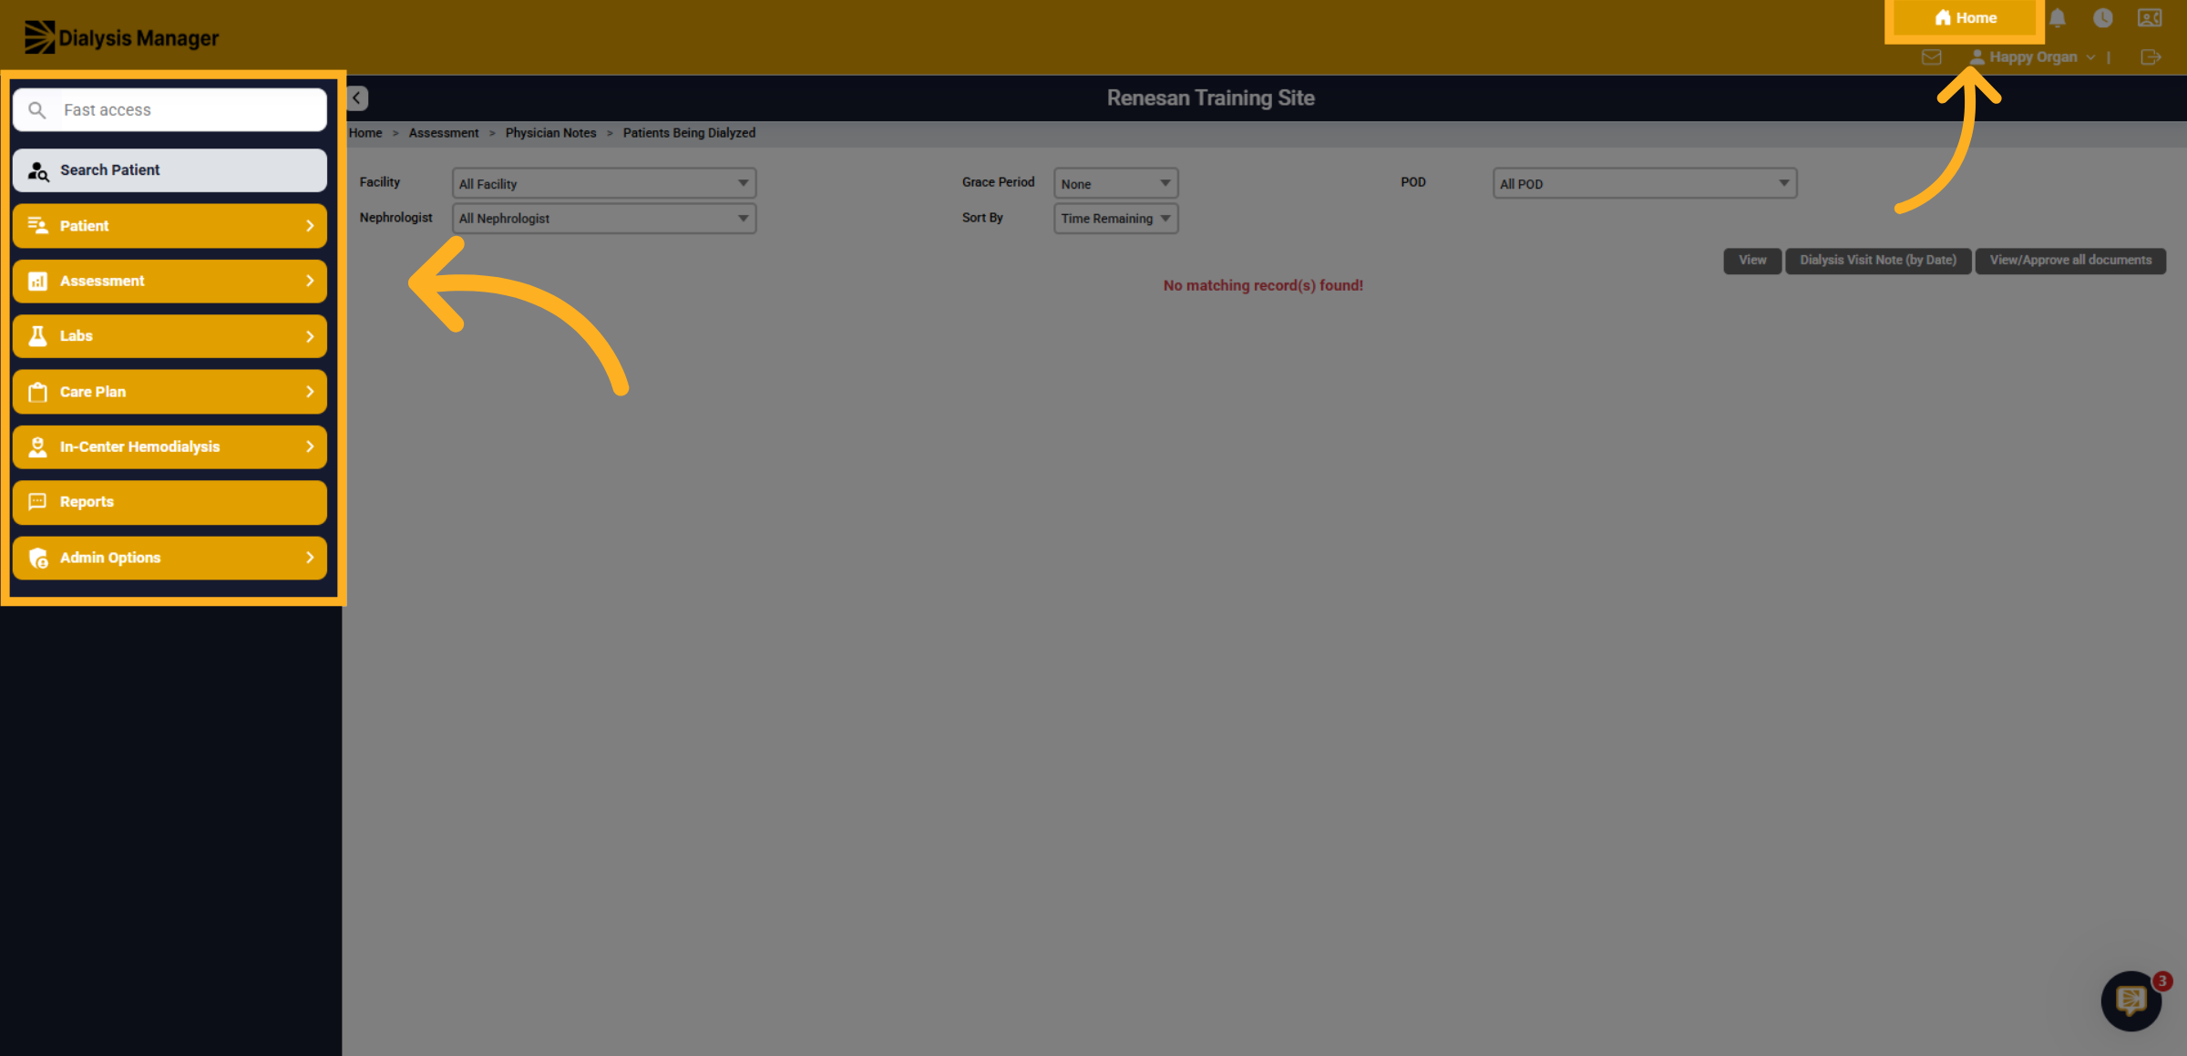Image resolution: width=2187 pixels, height=1056 pixels.
Task: Open the Nephrologist dropdown
Action: point(604,219)
